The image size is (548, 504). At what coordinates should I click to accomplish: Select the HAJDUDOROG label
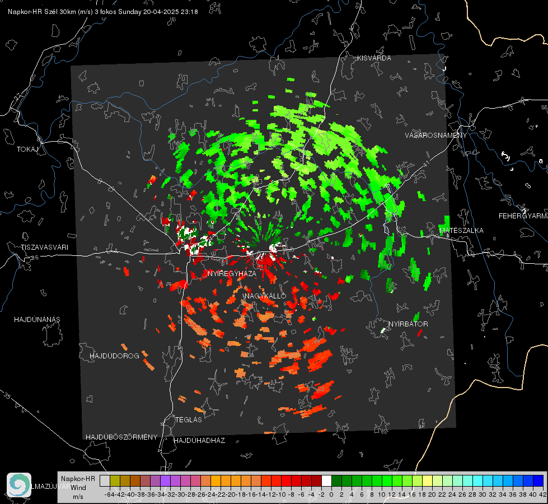(114, 356)
